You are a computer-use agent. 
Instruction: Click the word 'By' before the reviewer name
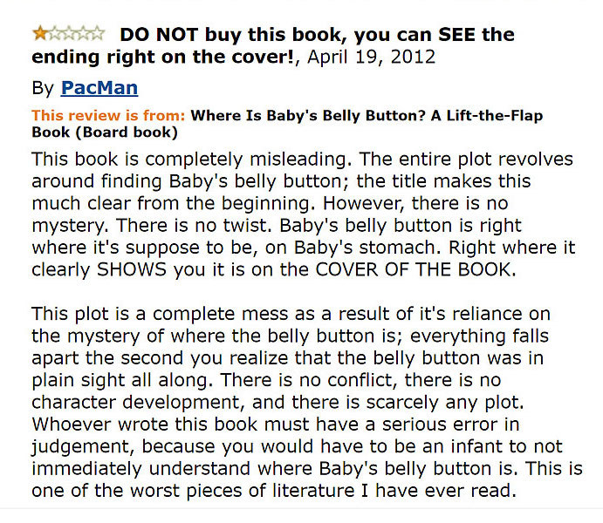click(43, 89)
